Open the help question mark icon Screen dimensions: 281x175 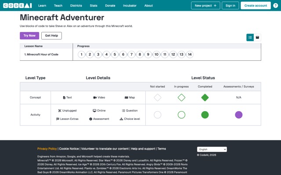[x=275, y=6]
